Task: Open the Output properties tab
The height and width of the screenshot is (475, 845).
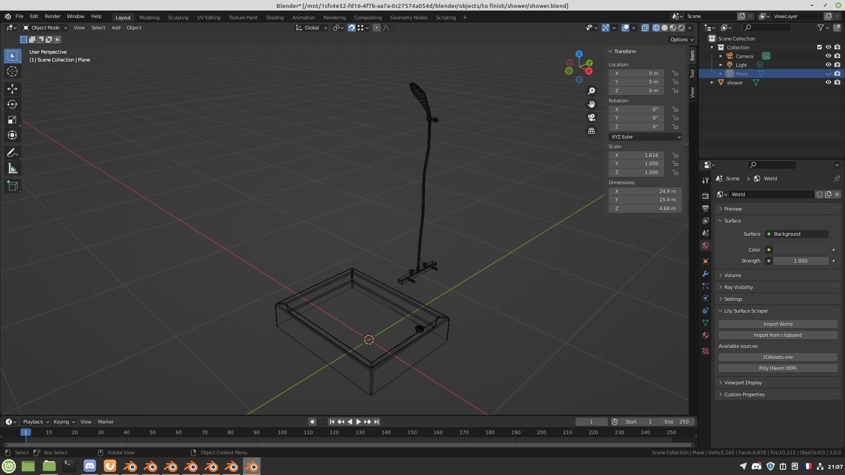Action: pyautogui.click(x=705, y=208)
